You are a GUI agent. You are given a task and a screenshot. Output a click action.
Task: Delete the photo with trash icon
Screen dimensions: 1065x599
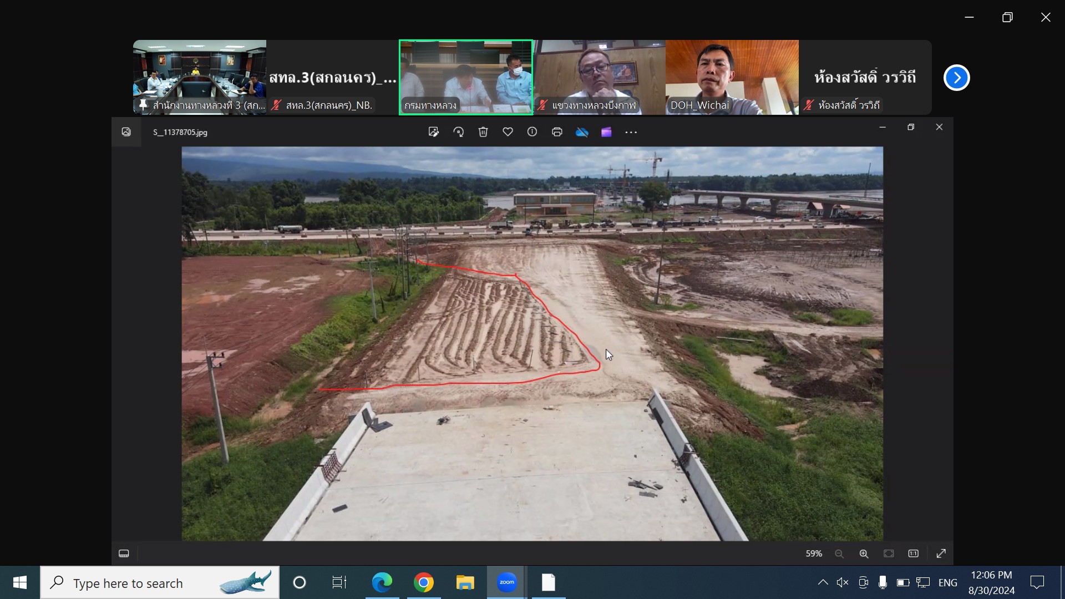click(483, 132)
